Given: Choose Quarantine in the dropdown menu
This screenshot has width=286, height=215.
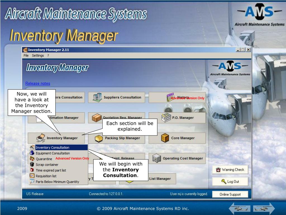Looking at the screenshot, I should pos(58,159).
